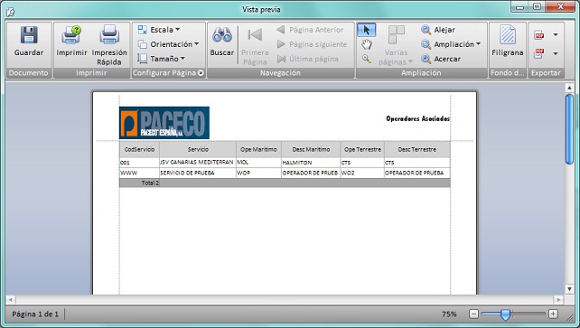Click the Total 2 summary cell

click(x=139, y=183)
